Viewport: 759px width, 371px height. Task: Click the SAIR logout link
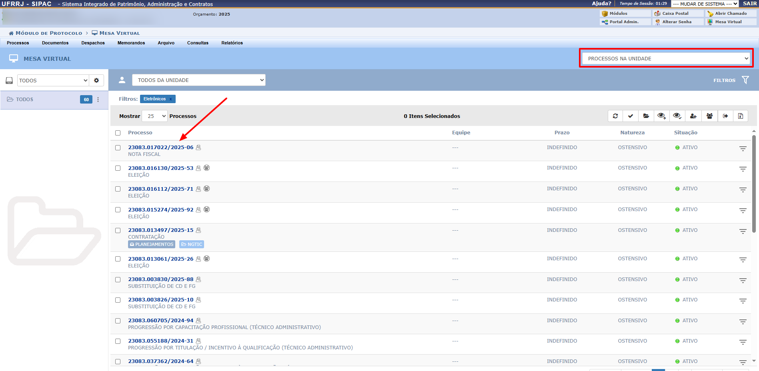pyautogui.click(x=749, y=4)
